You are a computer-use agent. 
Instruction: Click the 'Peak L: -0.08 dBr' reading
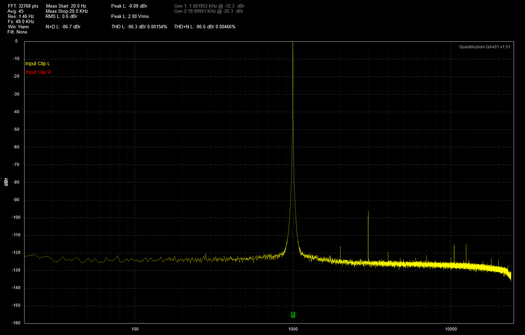point(129,6)
